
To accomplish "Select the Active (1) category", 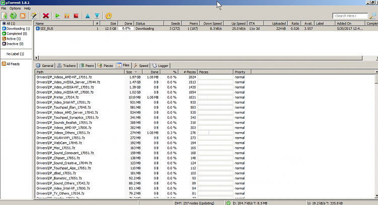I will tap(12, 39).
